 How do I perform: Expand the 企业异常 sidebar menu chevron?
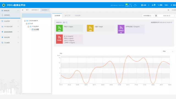(x=18, y=21)
